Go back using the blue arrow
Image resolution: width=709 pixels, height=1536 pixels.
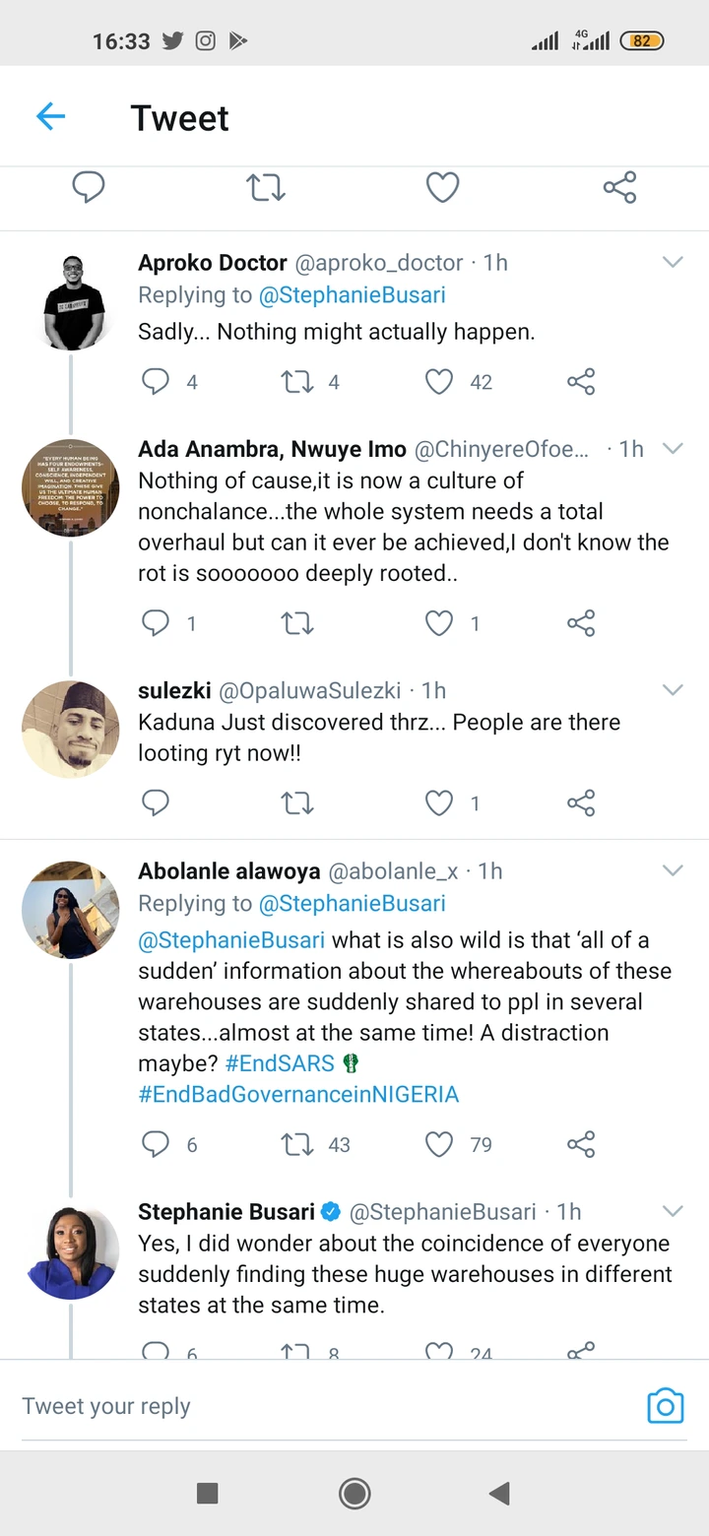tap(50, 117)
